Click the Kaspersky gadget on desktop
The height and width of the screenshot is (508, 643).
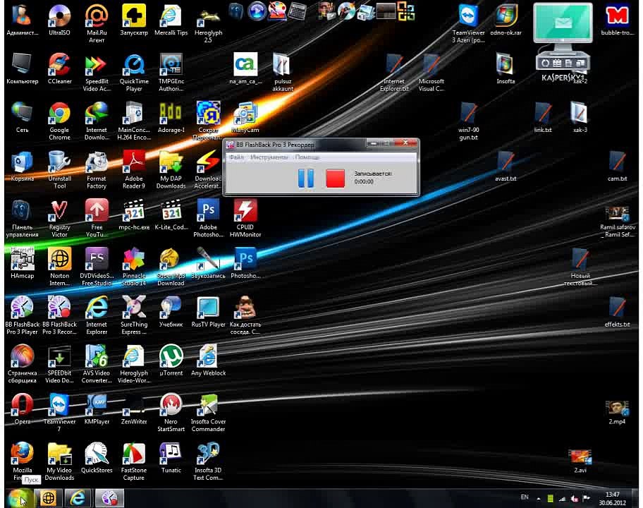(x=563, y=41)
